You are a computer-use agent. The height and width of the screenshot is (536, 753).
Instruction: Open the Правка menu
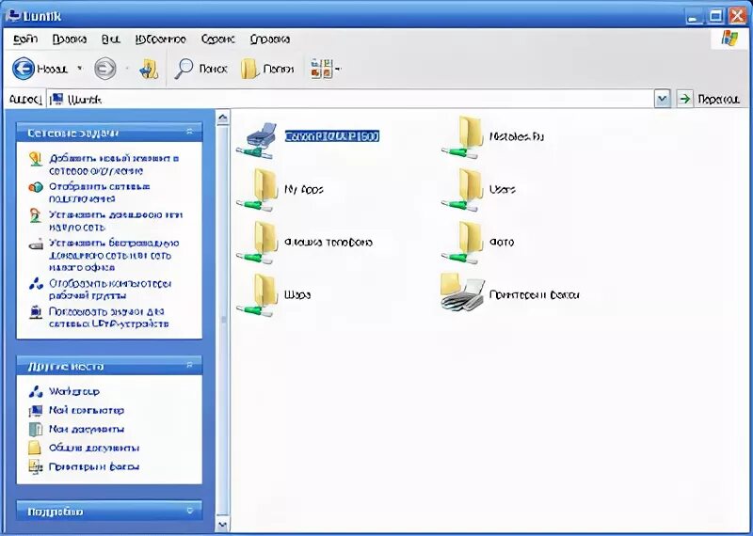69,39
